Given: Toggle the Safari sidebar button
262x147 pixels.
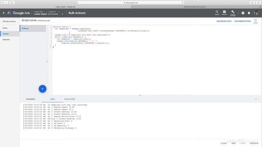Looking at the screenshot, I should tap(12, 2).
